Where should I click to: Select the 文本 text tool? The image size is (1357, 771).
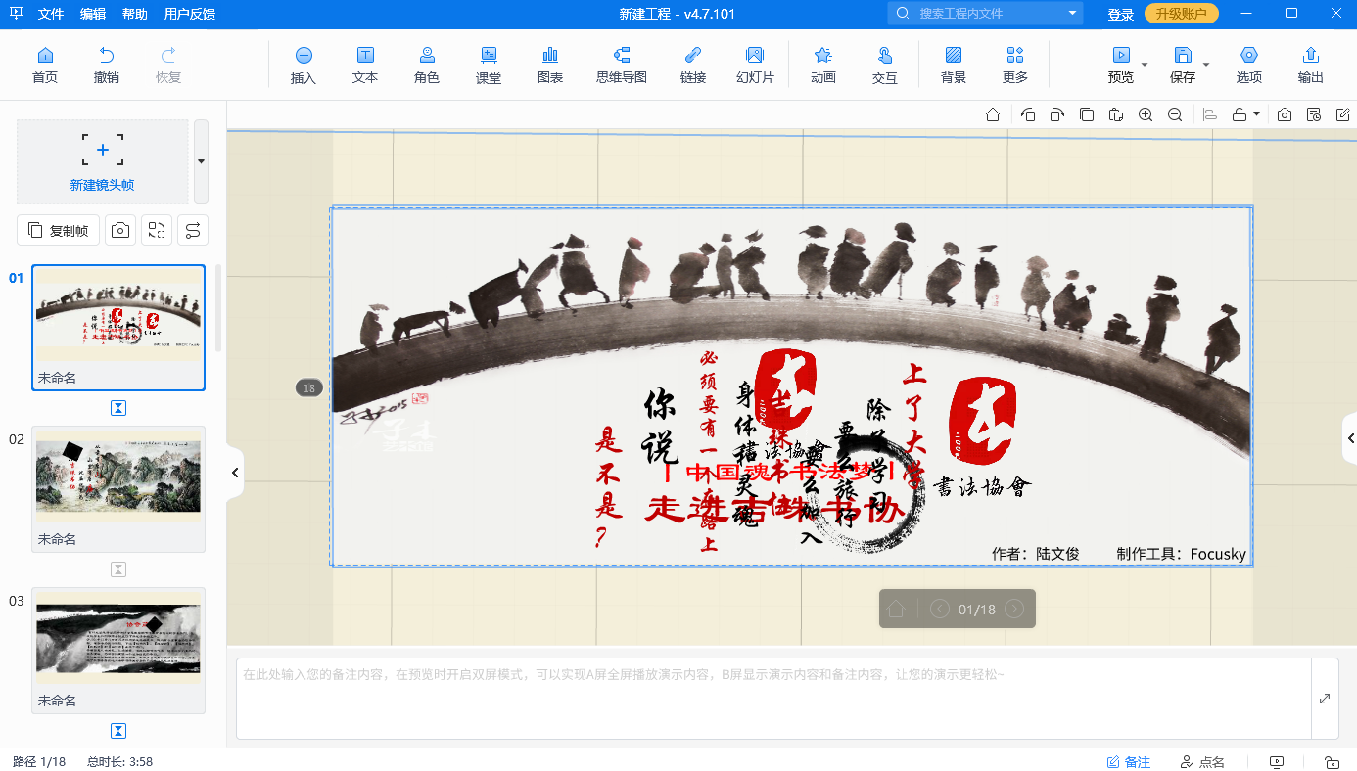(x=365, y=66)
